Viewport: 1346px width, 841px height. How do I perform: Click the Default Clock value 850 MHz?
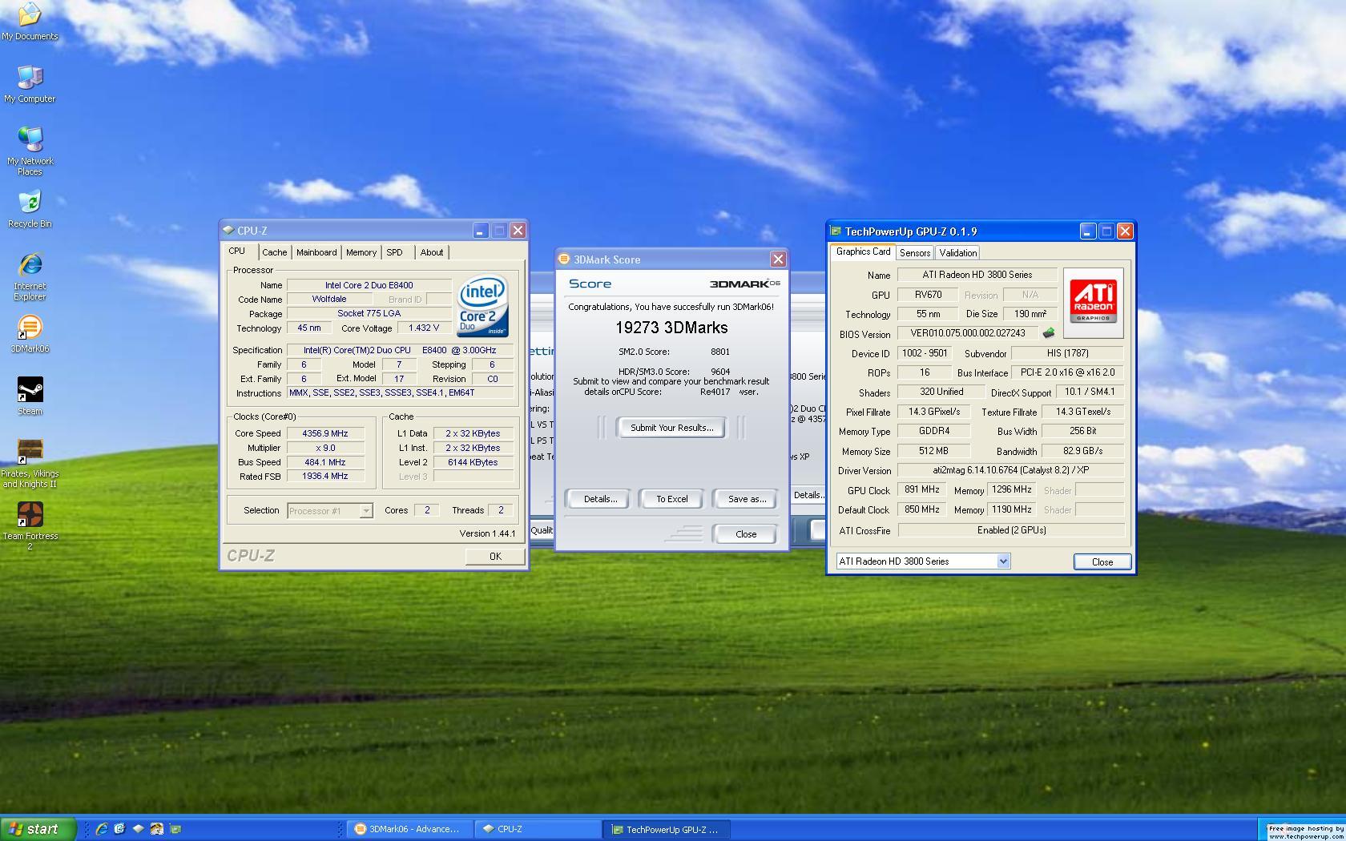pyautogui.click(x=921, y=509)
